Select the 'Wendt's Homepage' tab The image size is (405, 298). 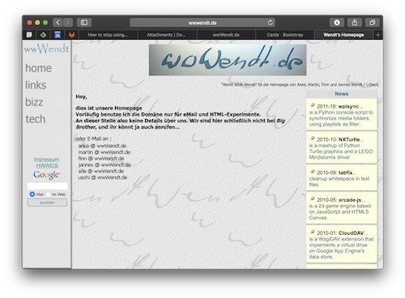[x=343, y=35]
